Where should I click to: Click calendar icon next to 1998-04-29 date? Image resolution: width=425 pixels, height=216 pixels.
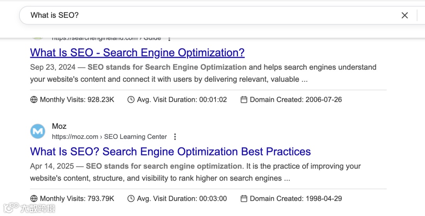click(x=244, y=199)
